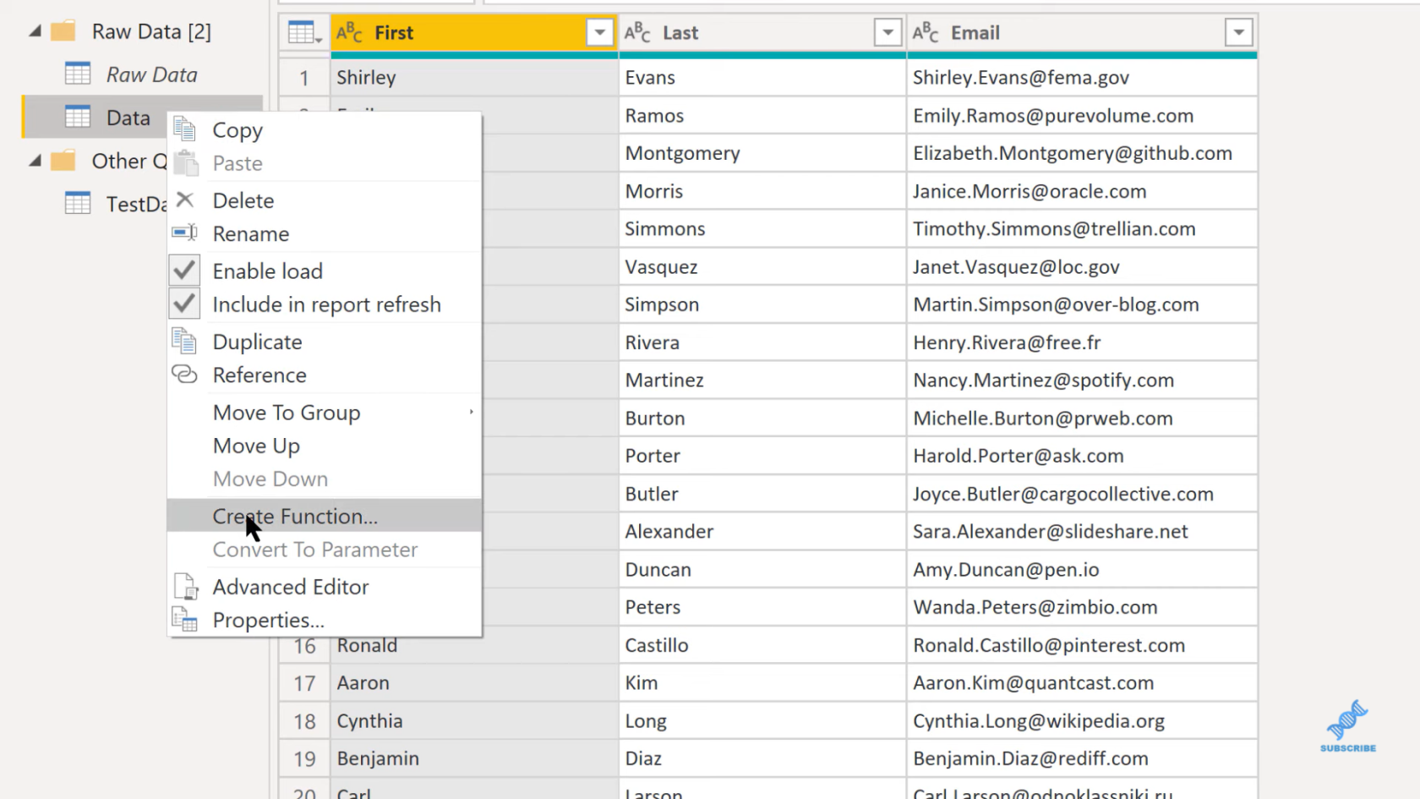Click the Alexander last name cell

(762, 532)
